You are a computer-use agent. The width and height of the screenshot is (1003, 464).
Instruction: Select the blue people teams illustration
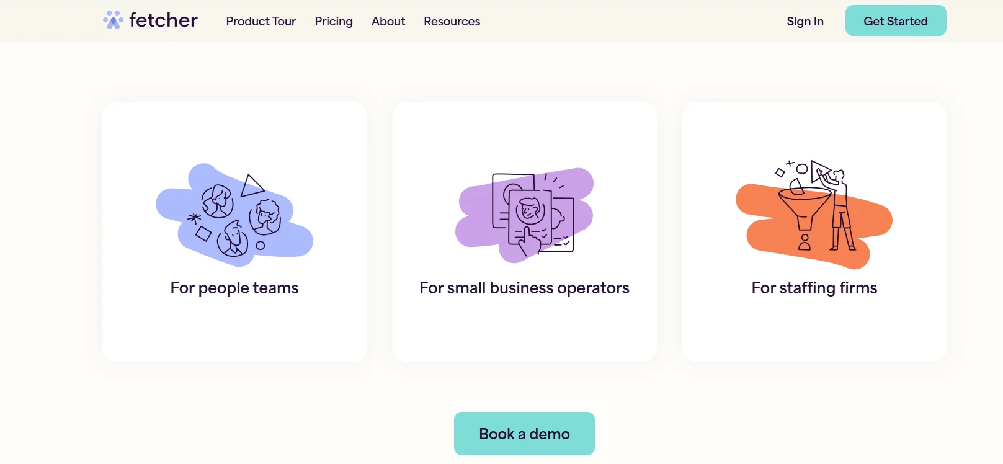[234, 214]
